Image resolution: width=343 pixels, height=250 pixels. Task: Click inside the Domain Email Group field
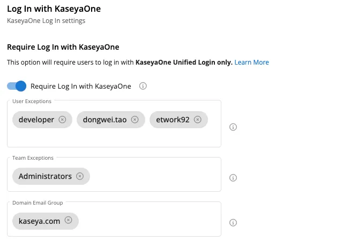click(150, 221)
